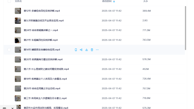The width and height of the screenshot is (194, 109).
Task: Click file name 第九节财富篇总结及开业择吉应用.mp4
Action: tap(44, 21)
